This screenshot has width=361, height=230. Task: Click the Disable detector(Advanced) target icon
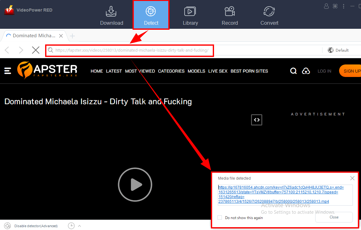tap(8, 226)
